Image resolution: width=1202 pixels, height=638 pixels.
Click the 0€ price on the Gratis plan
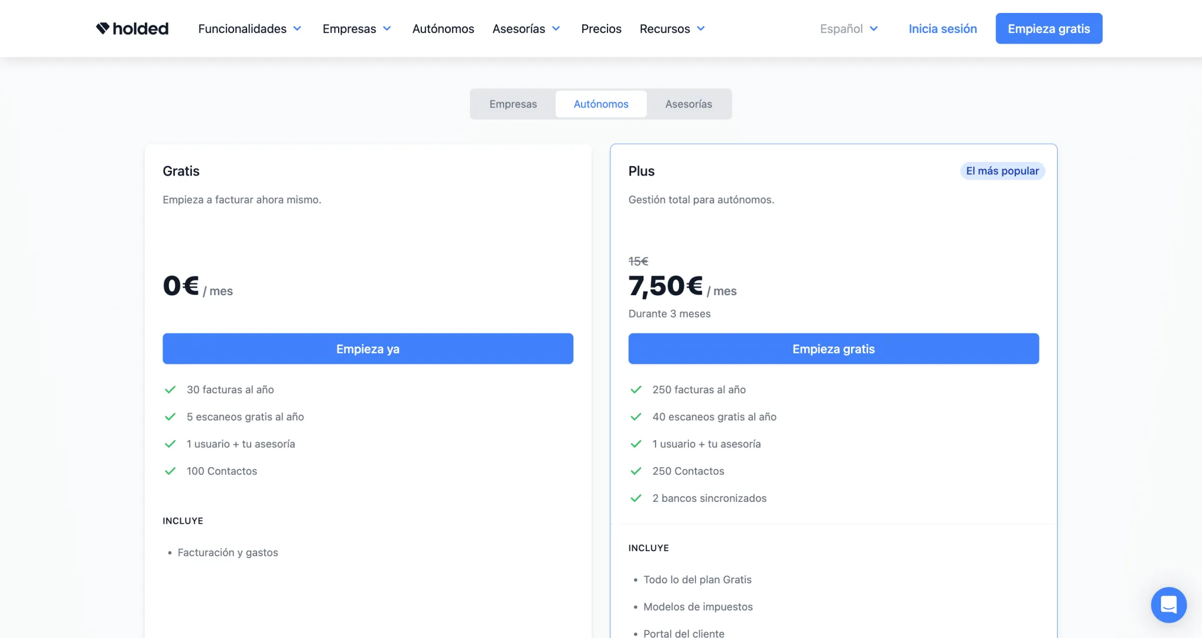[181, 286]
